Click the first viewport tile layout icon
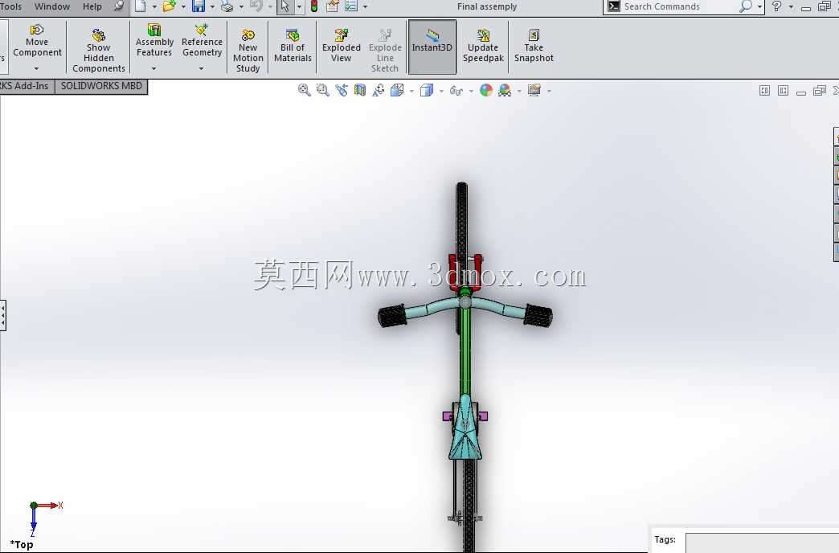 764,91
